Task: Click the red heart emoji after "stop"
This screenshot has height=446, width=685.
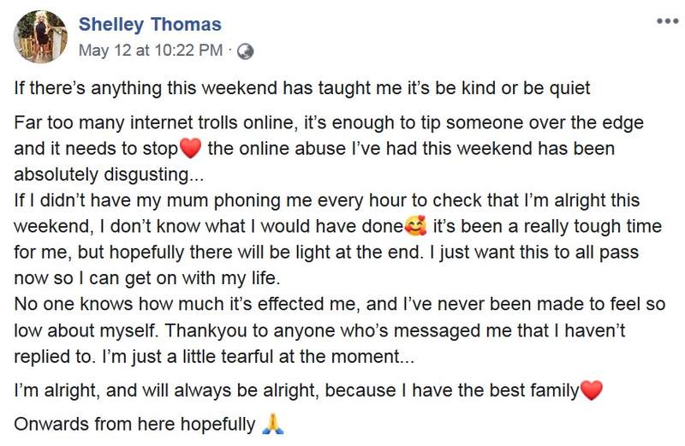Action: (x=191, y=148)
